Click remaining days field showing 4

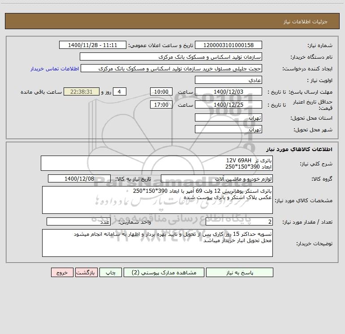click(x=120, y=91)
